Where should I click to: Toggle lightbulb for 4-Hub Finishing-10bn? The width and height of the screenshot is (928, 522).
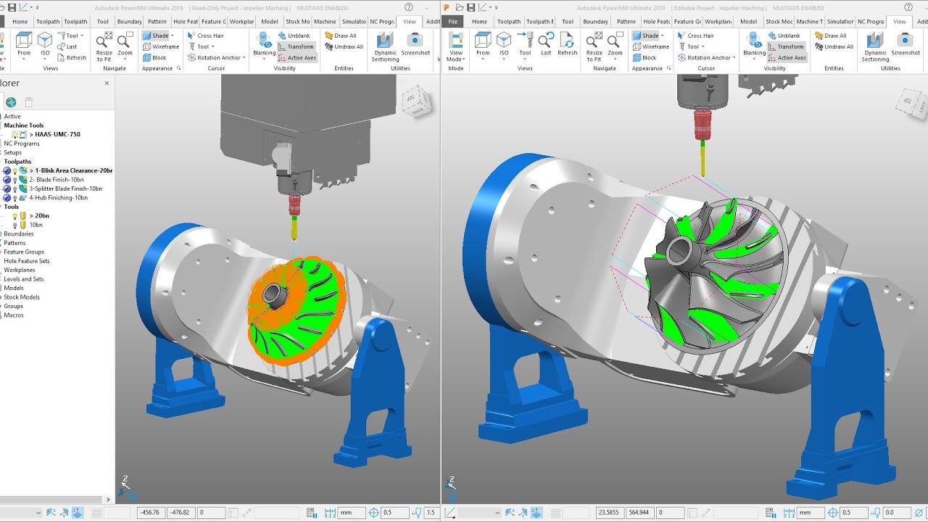tap(15, 198)
